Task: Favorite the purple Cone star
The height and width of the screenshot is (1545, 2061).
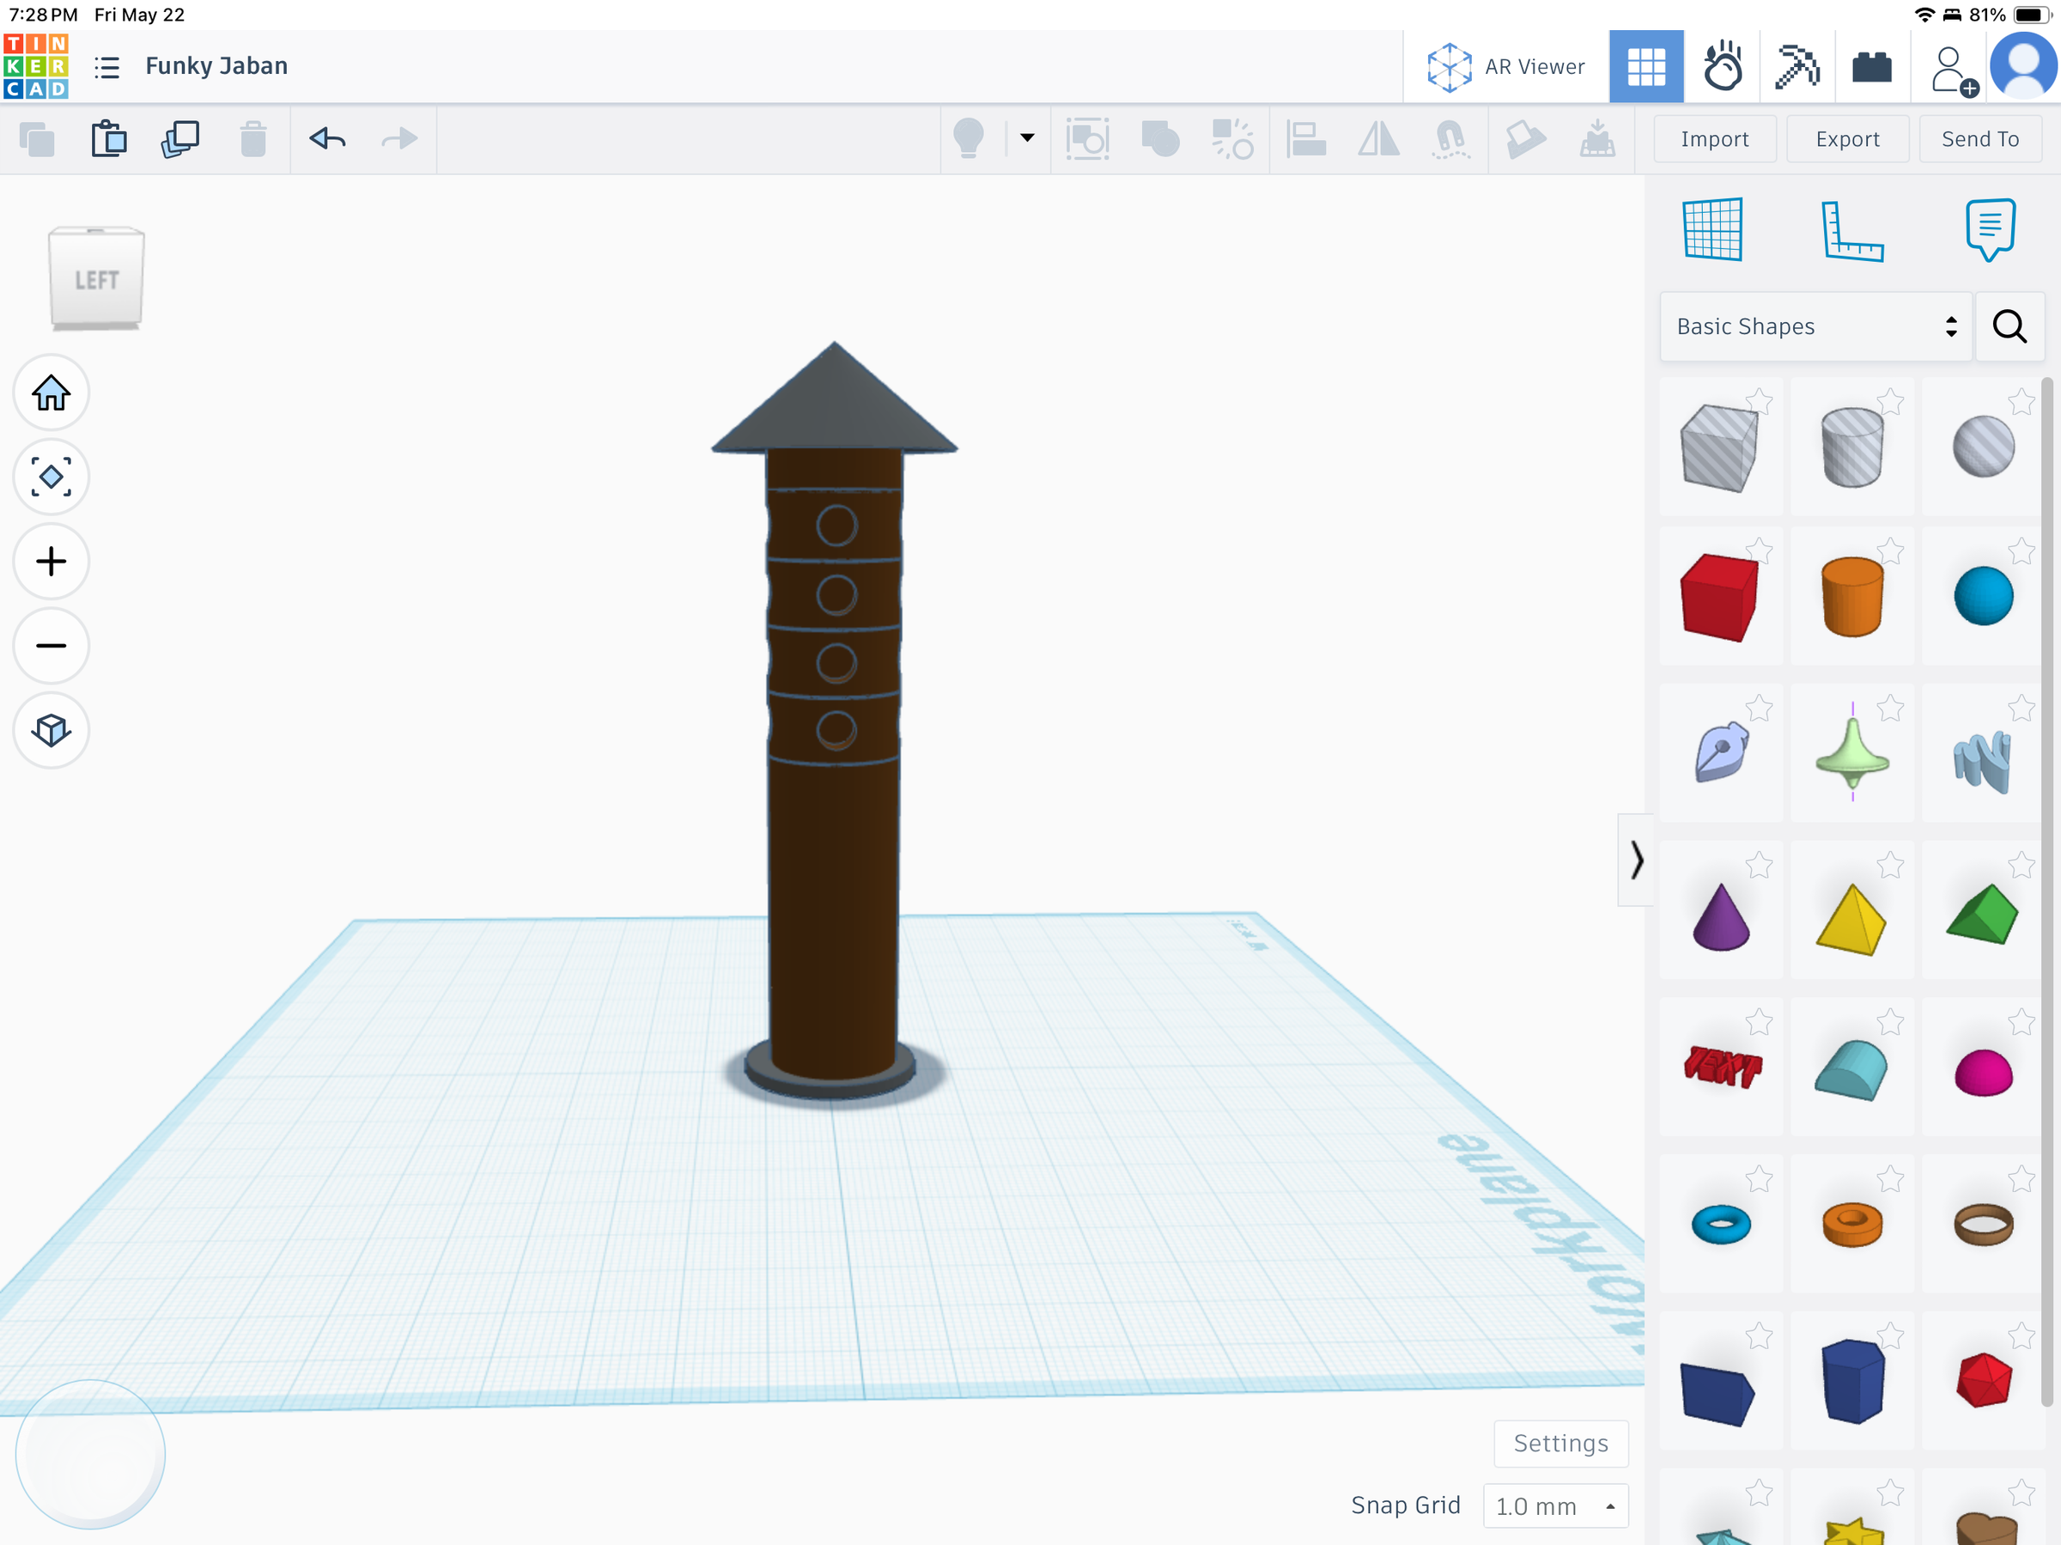Action: tap(1758, 866)
